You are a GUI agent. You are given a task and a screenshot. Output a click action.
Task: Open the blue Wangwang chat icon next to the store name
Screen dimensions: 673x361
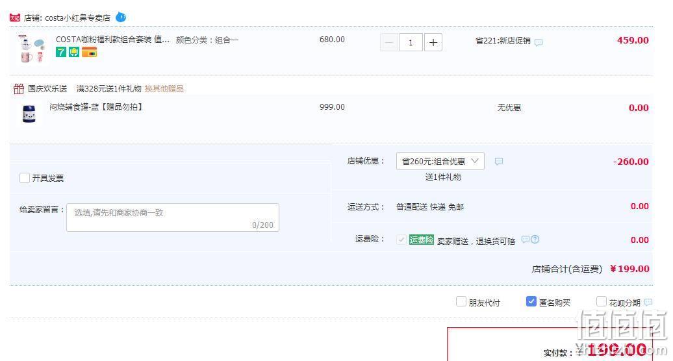point(121,17)
